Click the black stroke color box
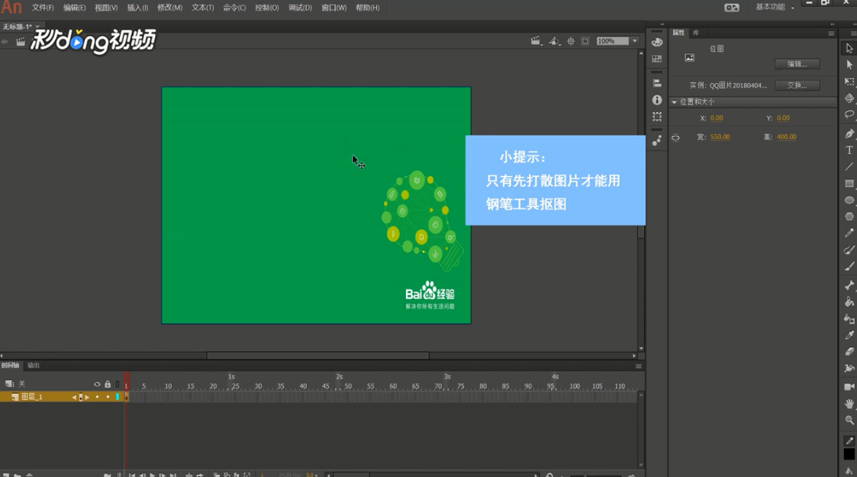857x477 pixels. click(849, 454)
